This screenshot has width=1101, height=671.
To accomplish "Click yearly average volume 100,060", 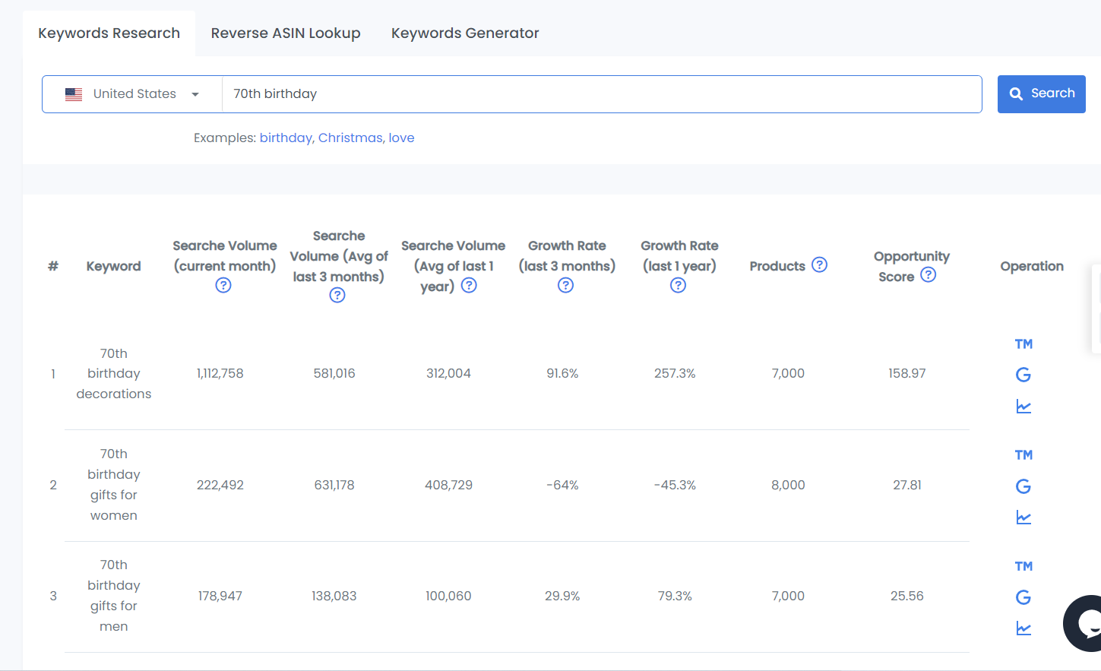I will coord(448,596).
